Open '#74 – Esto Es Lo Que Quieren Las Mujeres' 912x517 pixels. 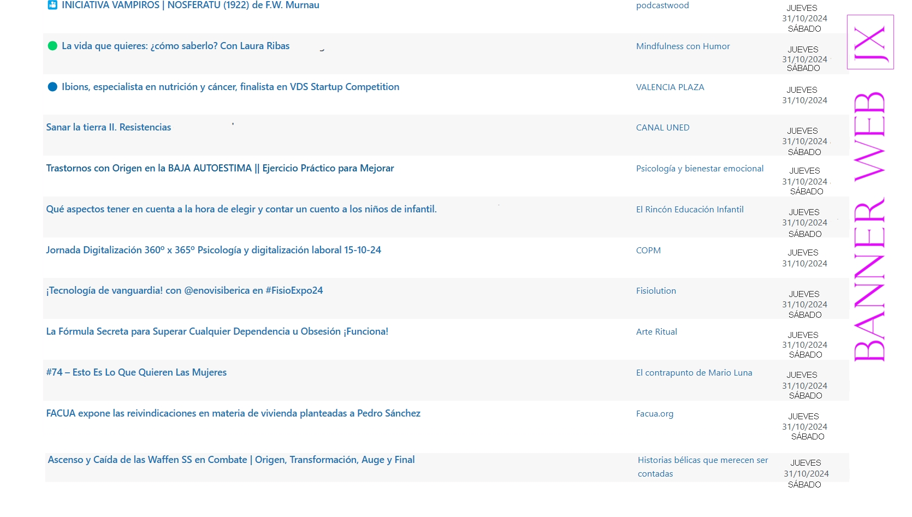click(x=136, y=372)
